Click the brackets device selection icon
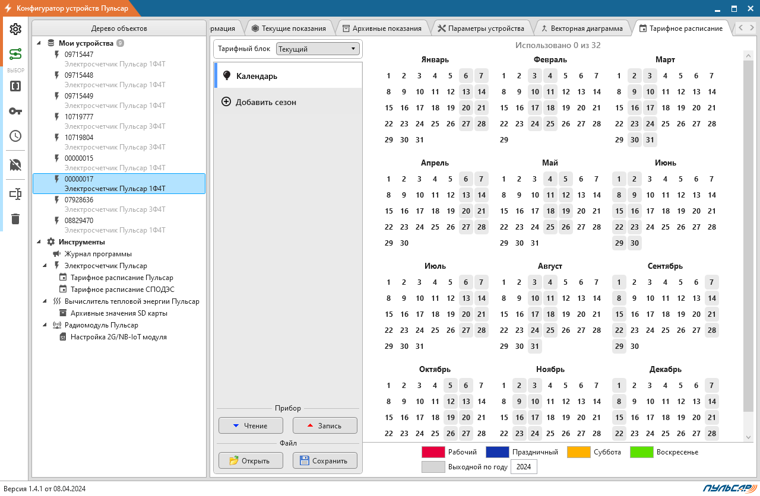The image size is (760, 496). pos(15,86)
